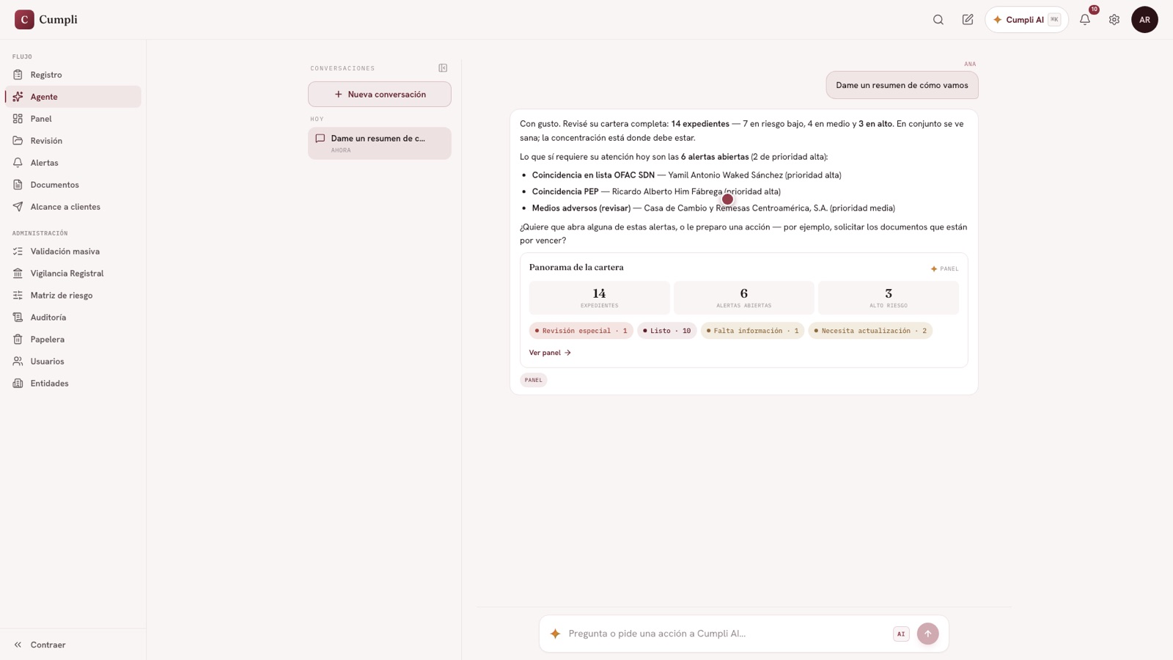1173x660 pixels.
Task: Toggle the AI mode badge in prompt box
Action: coord(901,634)
